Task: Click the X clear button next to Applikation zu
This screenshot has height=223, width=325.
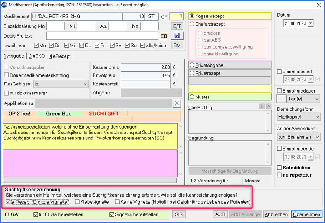Action: click(177, 103)
